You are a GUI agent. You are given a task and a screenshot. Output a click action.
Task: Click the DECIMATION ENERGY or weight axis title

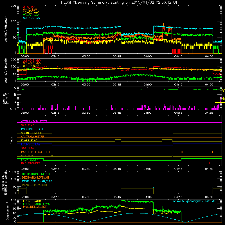[x=4, y=183]
